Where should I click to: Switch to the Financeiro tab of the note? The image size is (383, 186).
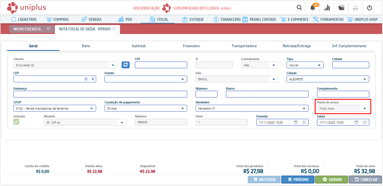[191, 46]
